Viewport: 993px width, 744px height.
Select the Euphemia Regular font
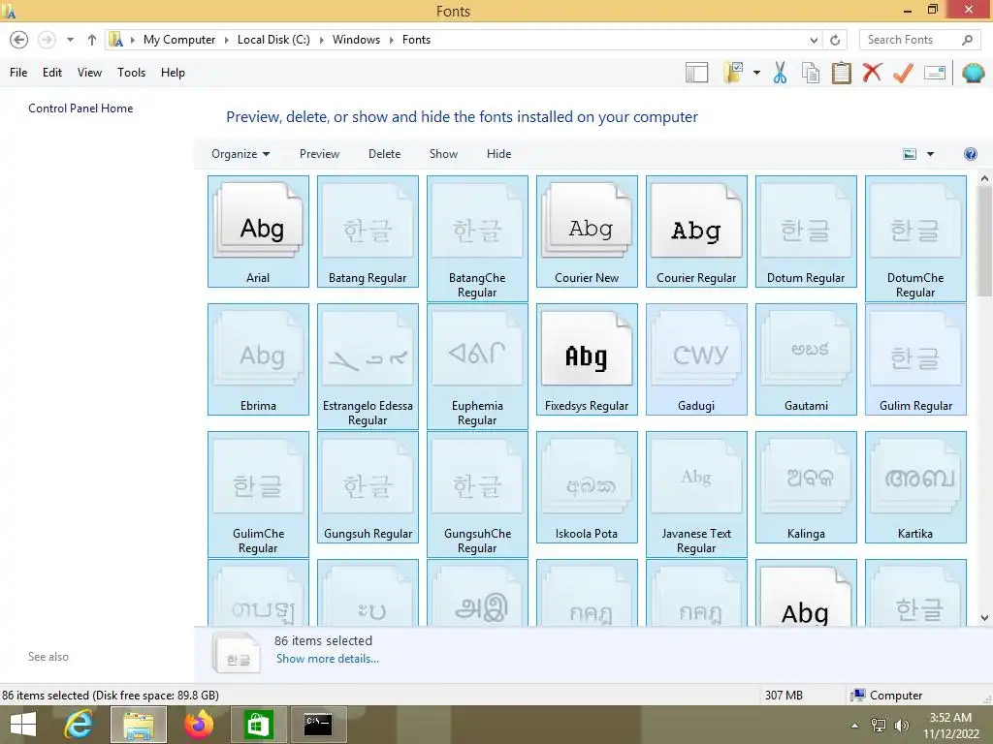[477, 366]
